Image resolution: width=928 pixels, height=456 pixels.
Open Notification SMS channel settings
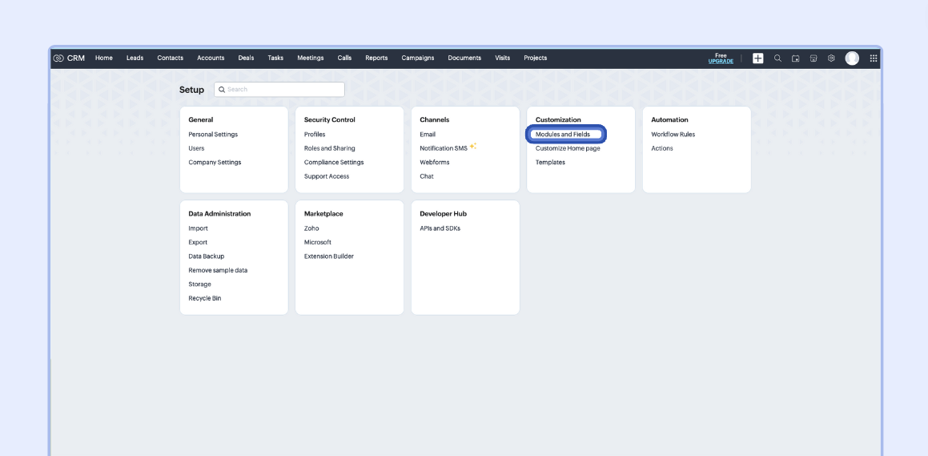click(443, 148)
